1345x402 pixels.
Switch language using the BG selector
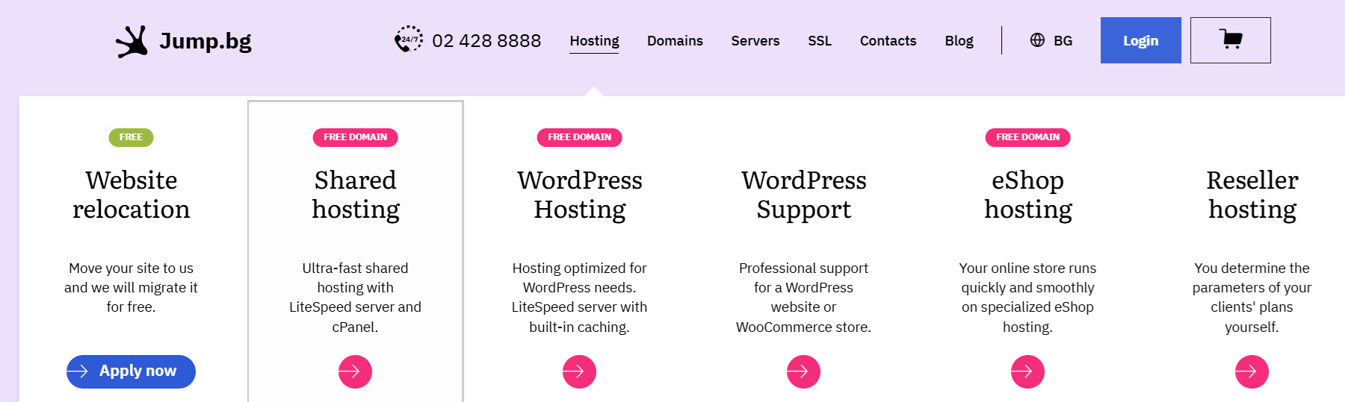click(1063, 41)
